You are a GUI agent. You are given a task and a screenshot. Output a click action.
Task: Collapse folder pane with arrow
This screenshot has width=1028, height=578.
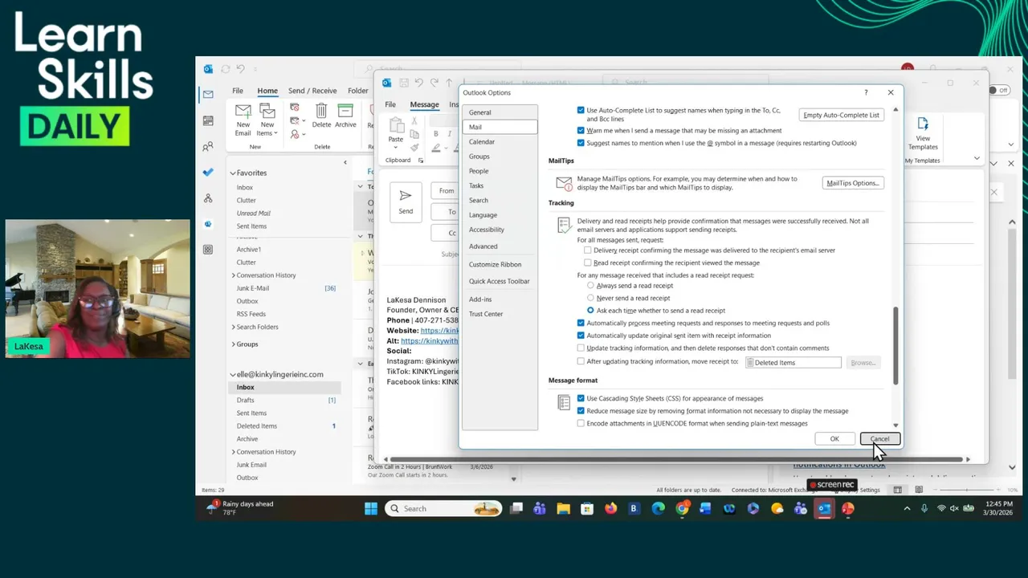click(345, 162)
